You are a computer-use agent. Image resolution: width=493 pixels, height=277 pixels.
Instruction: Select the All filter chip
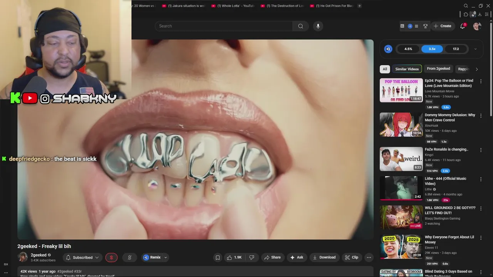[385, 69]
